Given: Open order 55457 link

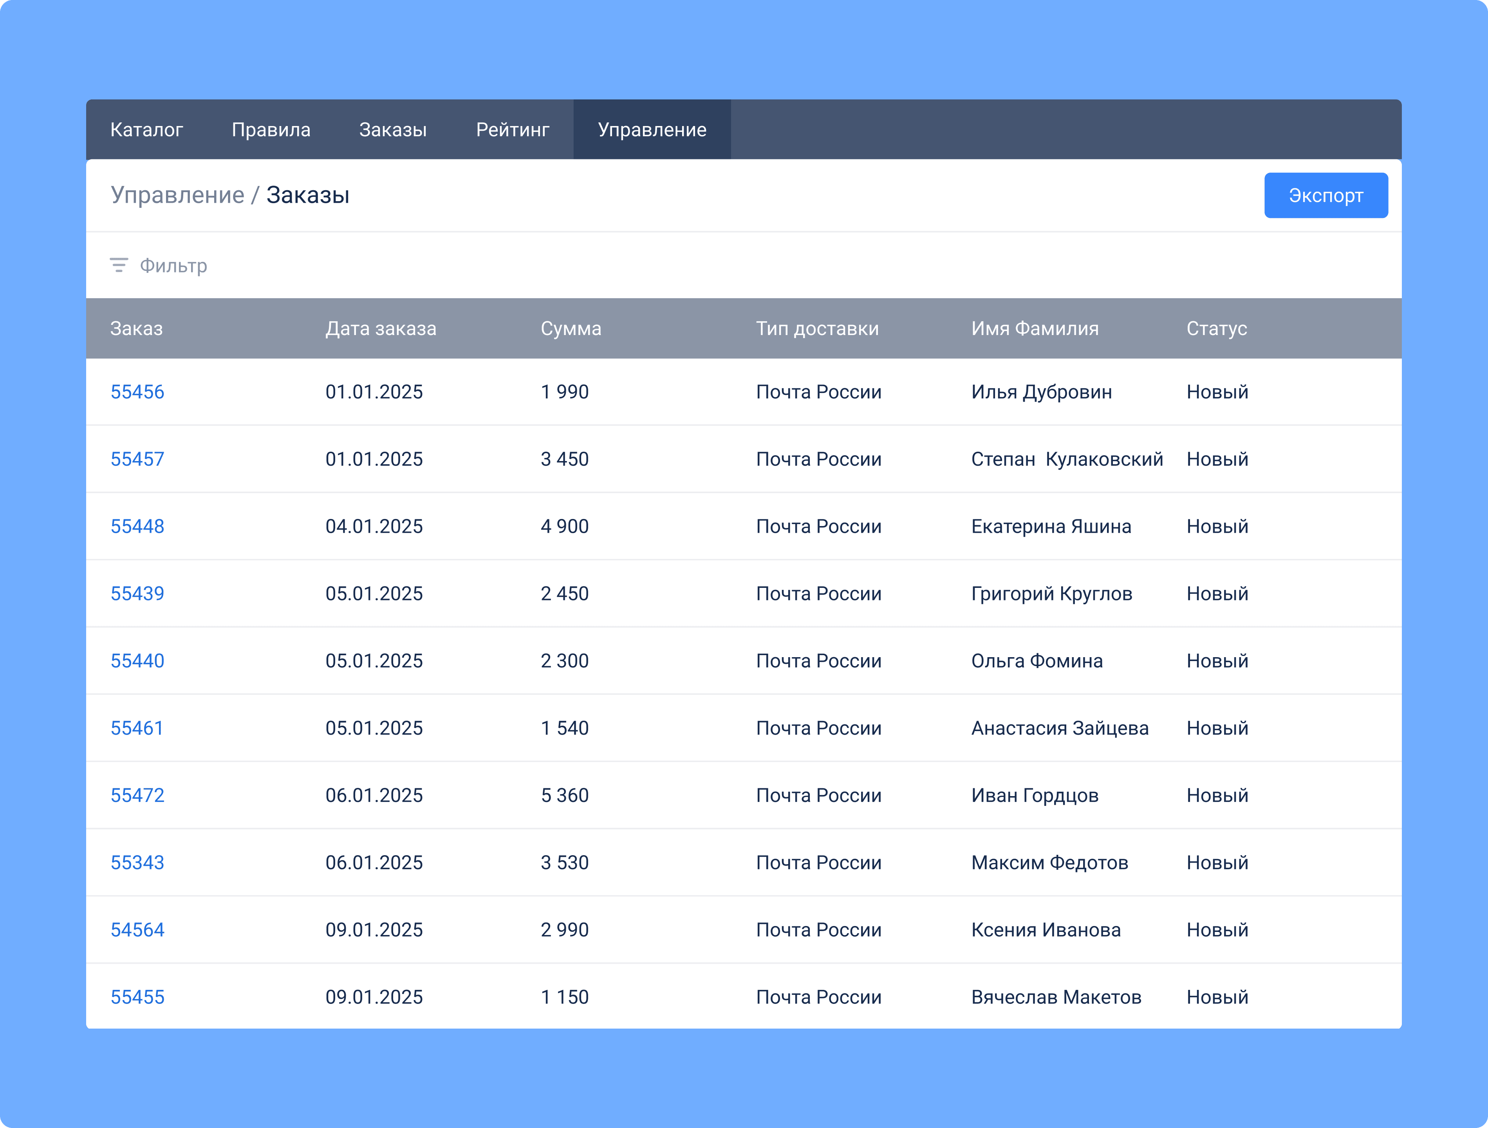Looking at the screenshot, I should pyautogui.click(x=137, y=459).
